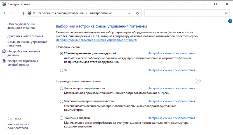Viewport: 233px width, 135px height.
Task: Click the Back navigation arrow
Action: coord(5,13)
